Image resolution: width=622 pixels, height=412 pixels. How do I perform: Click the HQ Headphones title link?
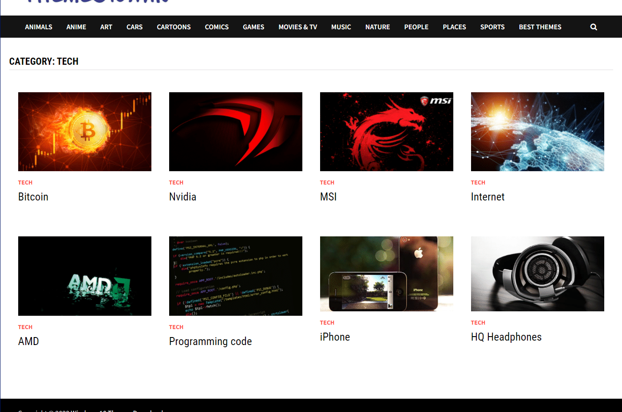(x=506, y=337)
